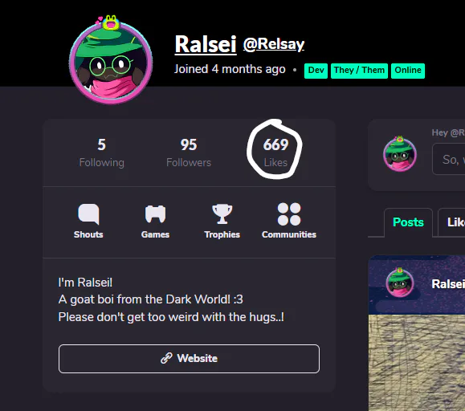Click into the shout text input field
Screen dimensions: 465x411
448,160
